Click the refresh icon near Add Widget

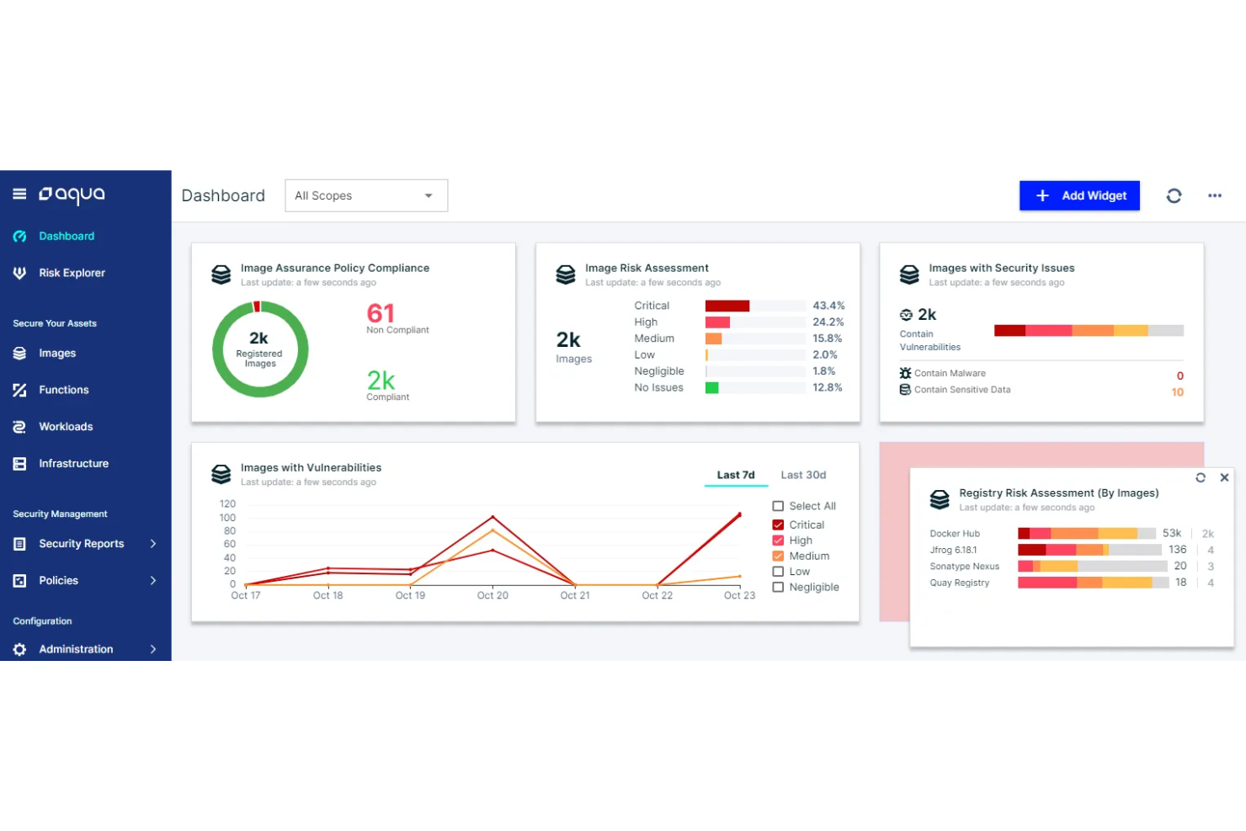[x=1174, y=195]
